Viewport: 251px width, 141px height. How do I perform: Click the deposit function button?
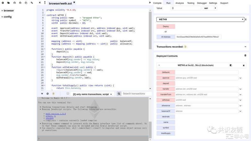click(166, 83)
